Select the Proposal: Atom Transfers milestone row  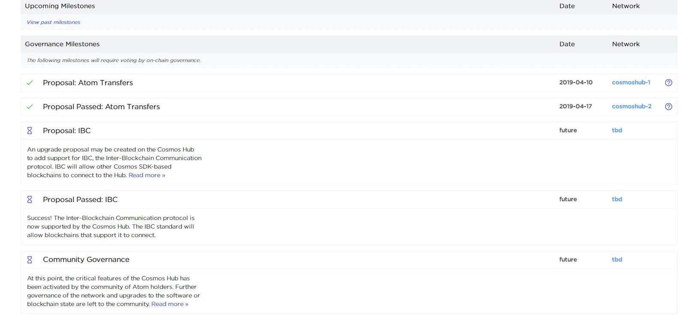click(x=349, y=83)
